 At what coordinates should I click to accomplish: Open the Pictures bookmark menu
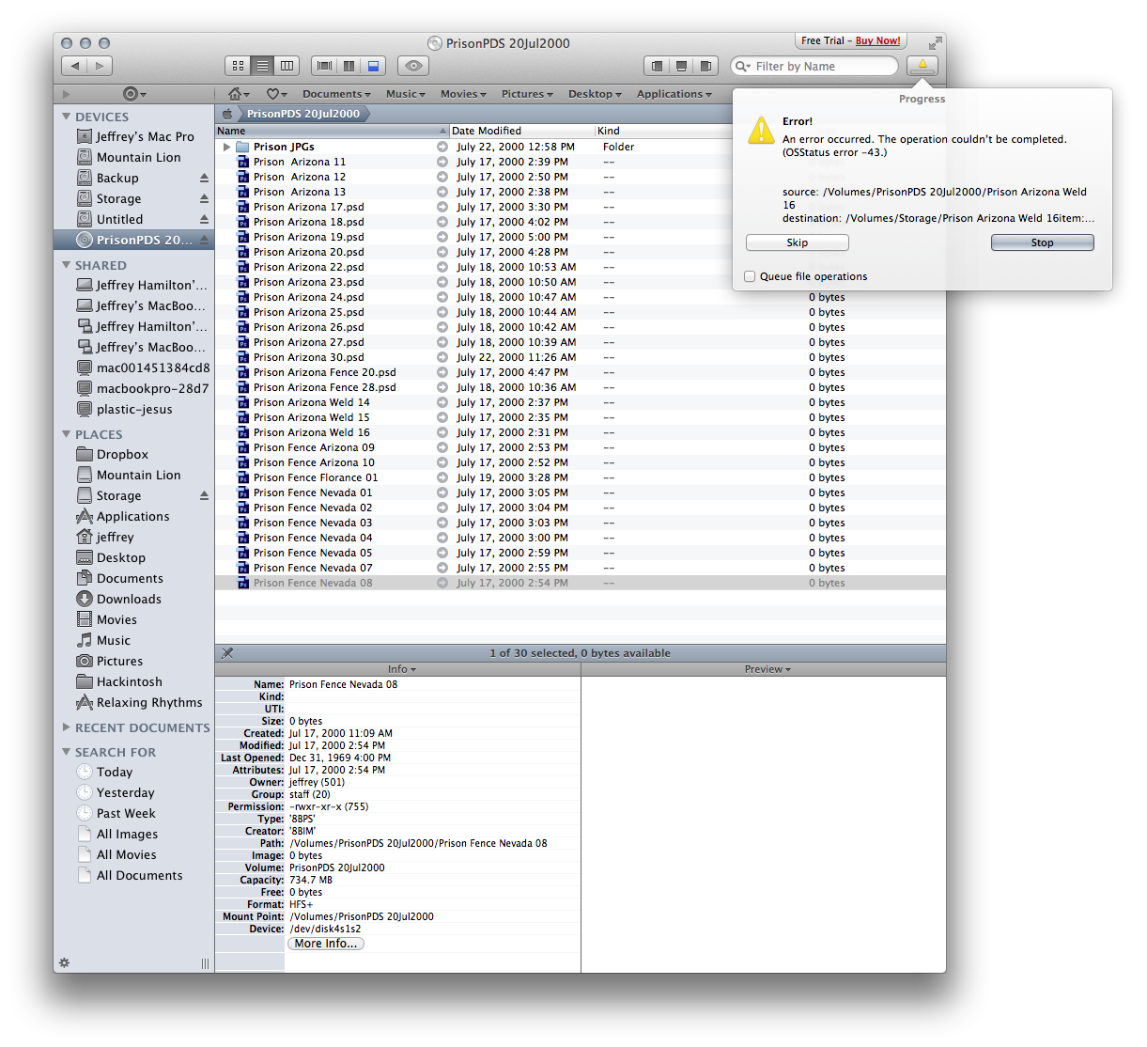(x=527, y=94)
